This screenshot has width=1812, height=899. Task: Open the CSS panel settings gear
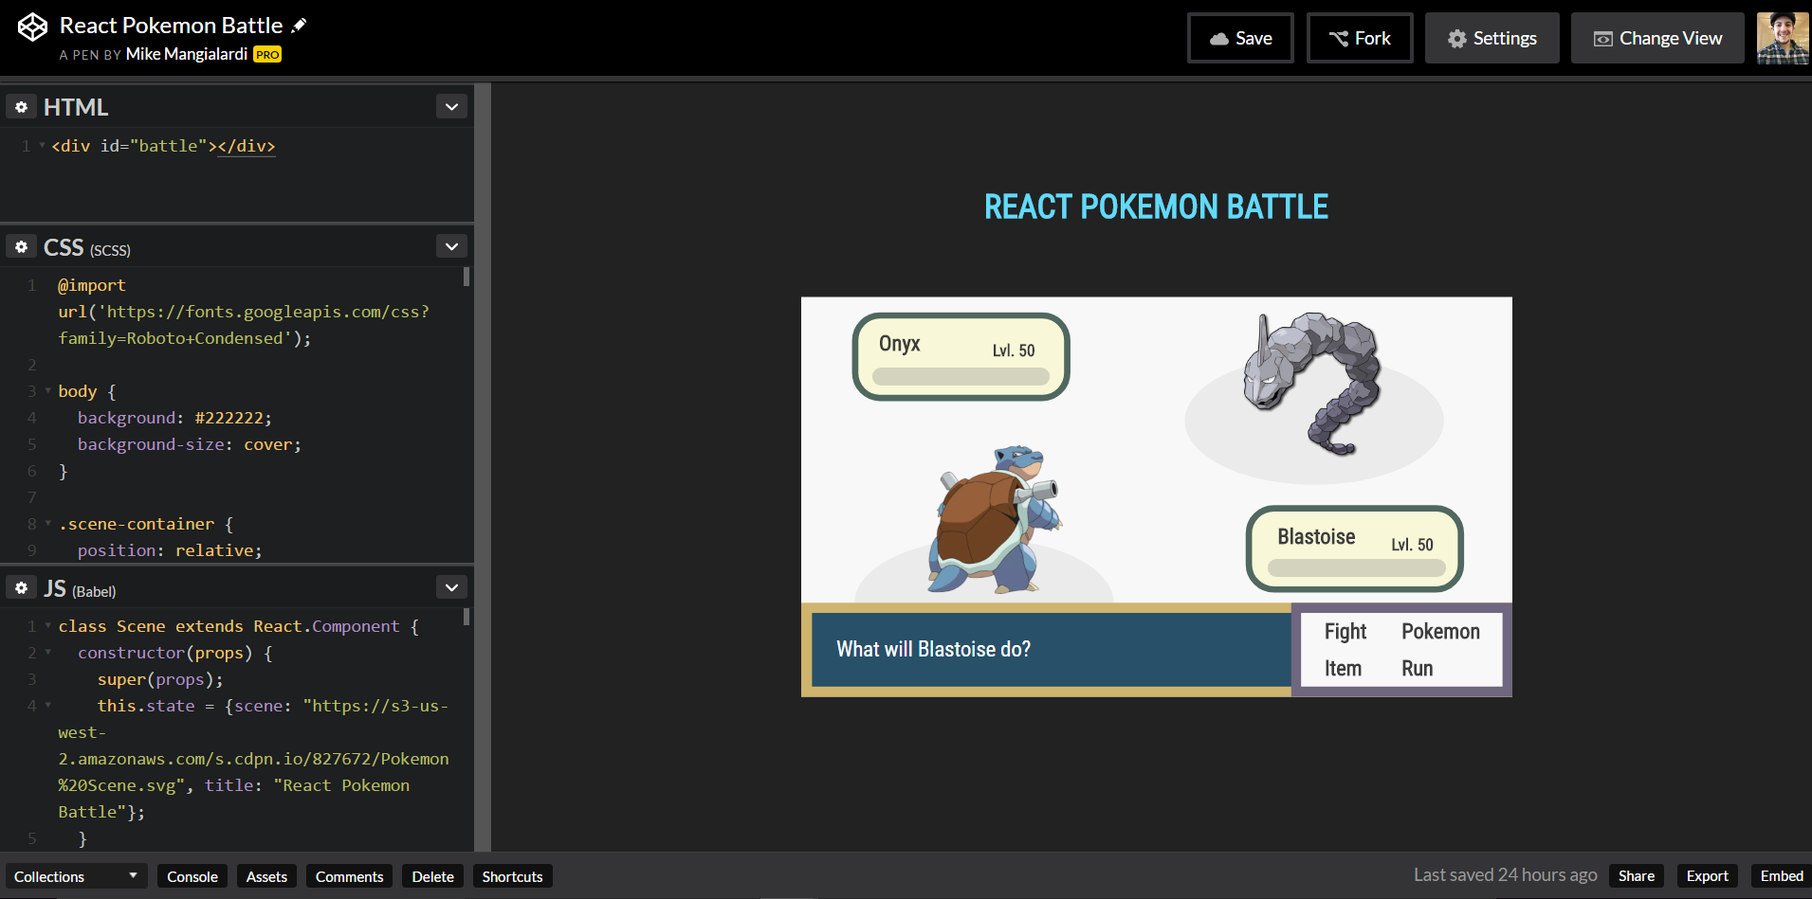[21, 245]
